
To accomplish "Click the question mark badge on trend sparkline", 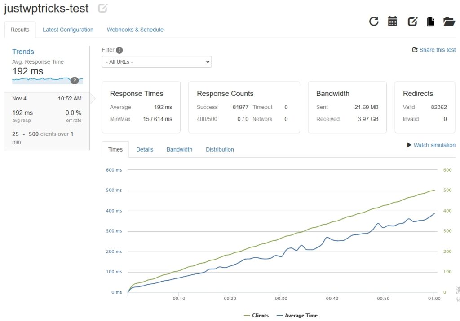I will 75,80.
